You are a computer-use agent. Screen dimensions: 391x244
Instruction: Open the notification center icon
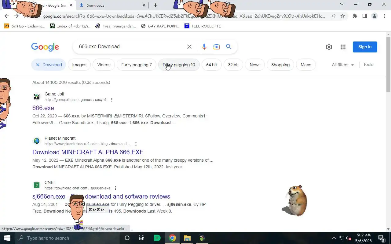pos(381,238)
